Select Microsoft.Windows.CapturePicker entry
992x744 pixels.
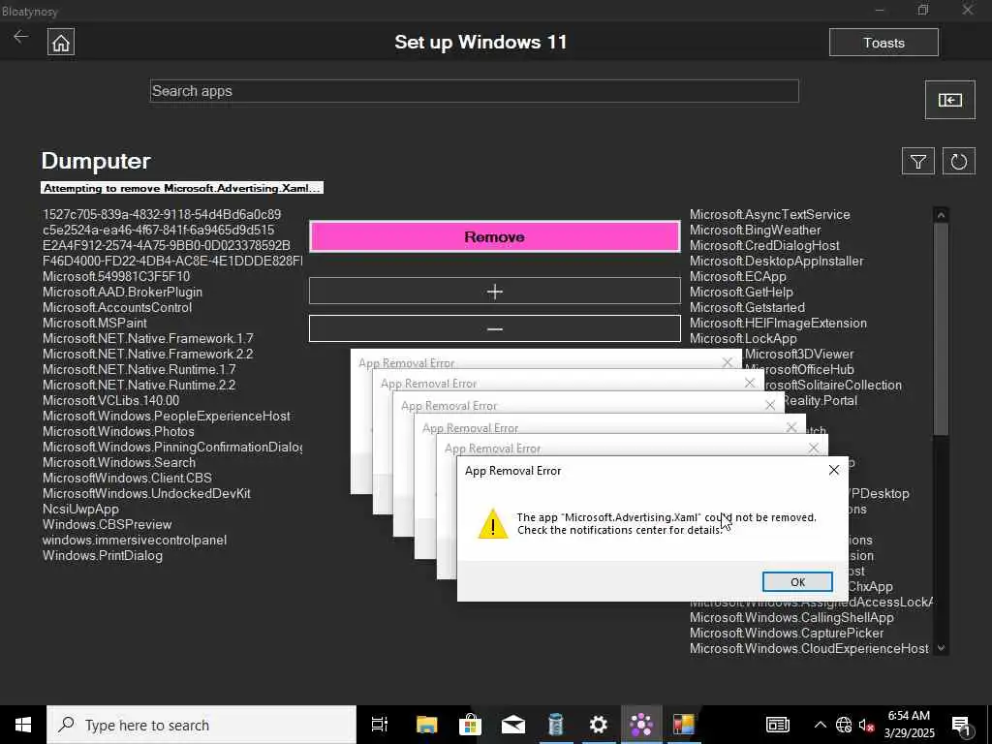pyautogui.click(x=787, y=634)
